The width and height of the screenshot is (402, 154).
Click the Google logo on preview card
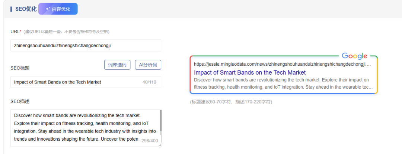point(354,56)
